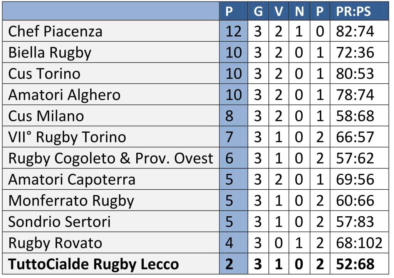
Task: Select the 52:68 score in the bold row
Action: (355, 265)
